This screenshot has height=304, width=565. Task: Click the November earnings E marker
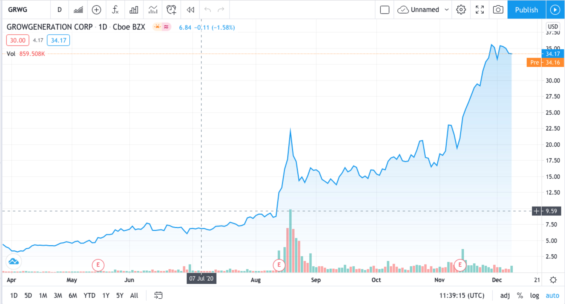tap(460, 265)
